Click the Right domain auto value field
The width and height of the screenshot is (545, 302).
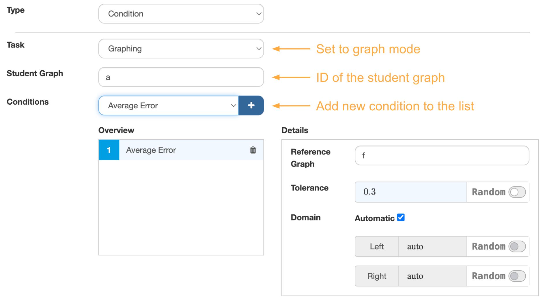(x=432, y=276)
